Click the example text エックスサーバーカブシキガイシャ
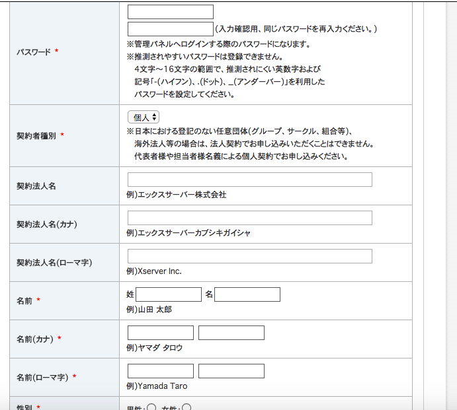 pos(194,233)
